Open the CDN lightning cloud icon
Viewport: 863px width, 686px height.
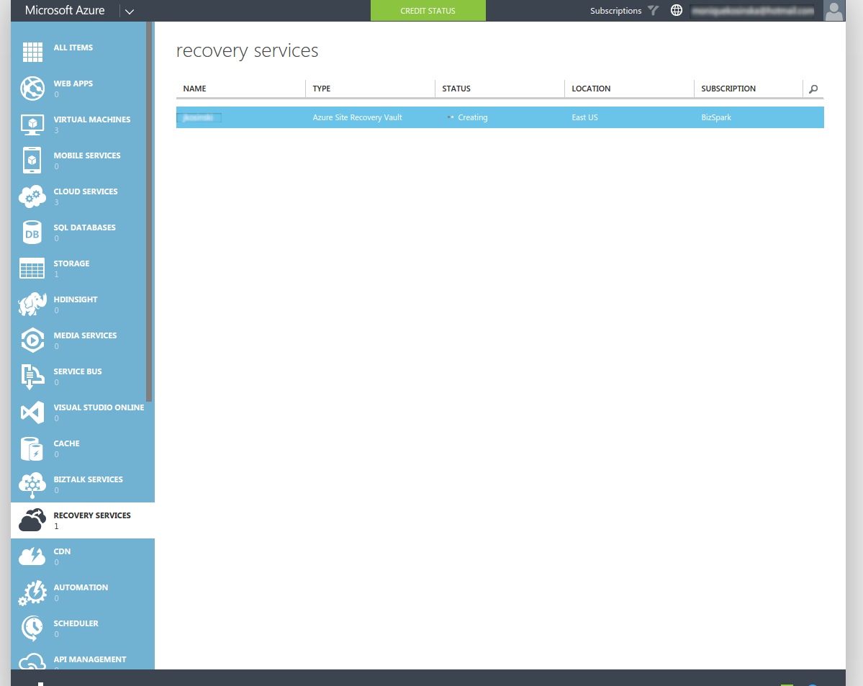32,556
